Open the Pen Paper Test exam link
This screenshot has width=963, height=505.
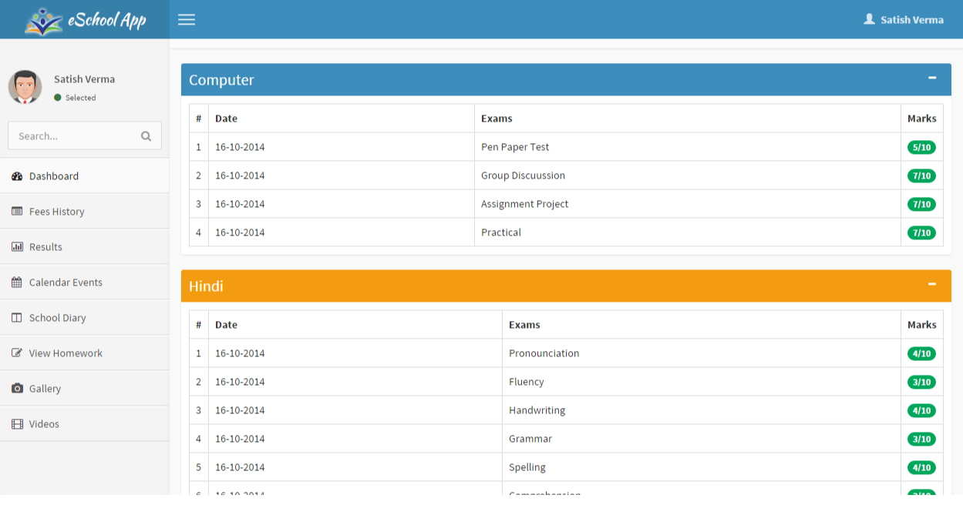pyautogui.click(x=514, y=146)
